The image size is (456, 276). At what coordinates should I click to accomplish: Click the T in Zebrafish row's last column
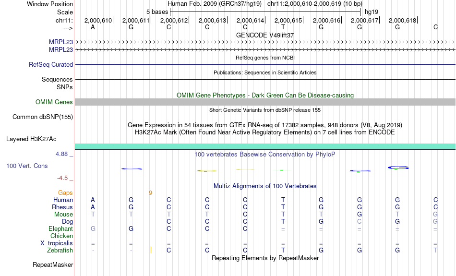click(x=435, y=251)
